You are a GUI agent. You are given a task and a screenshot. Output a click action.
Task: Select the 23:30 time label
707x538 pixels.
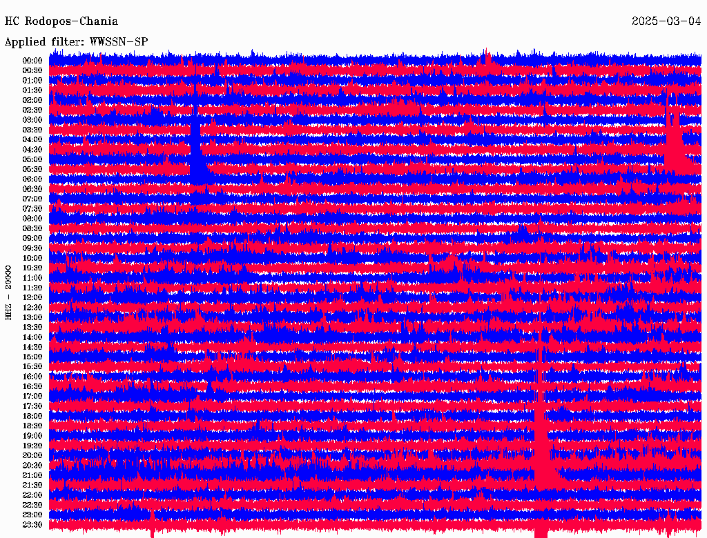(x=32, y=525)
